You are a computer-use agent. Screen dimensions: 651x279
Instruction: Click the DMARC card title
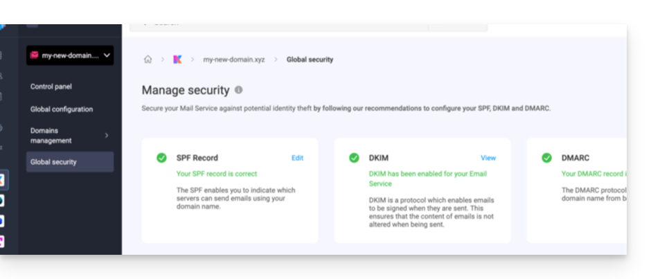coord(575,158)
